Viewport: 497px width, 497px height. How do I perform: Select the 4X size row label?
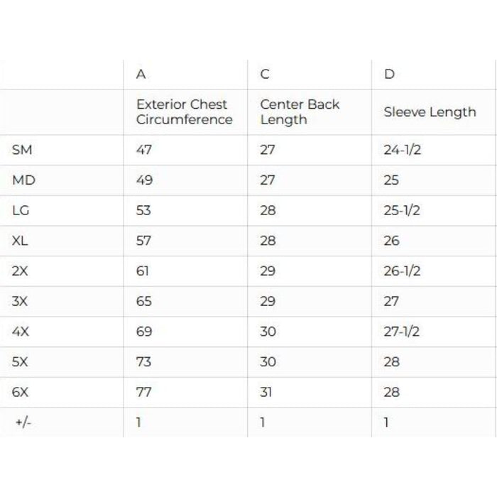point(21,332)
